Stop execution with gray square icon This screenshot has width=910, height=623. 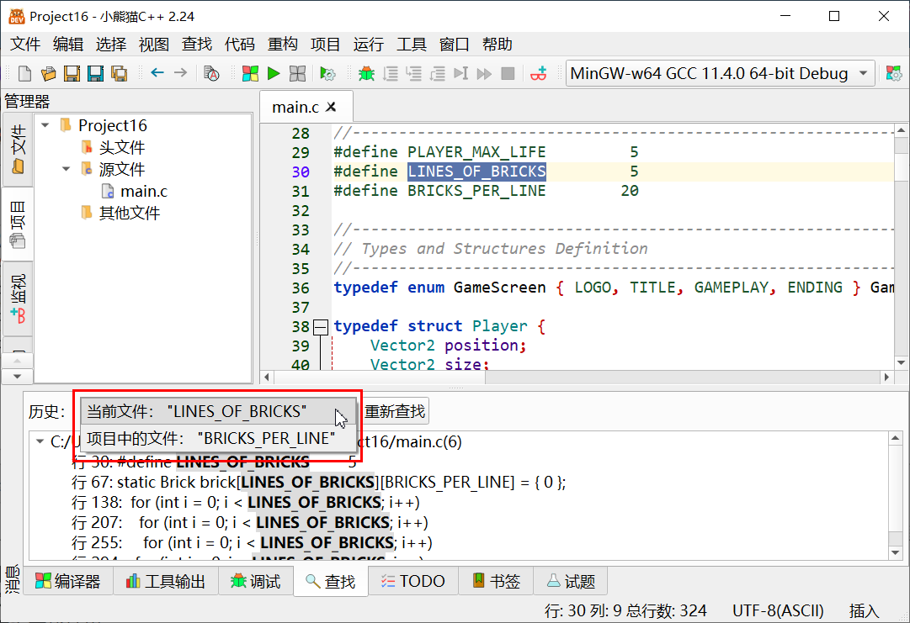(x=508, y=74)
